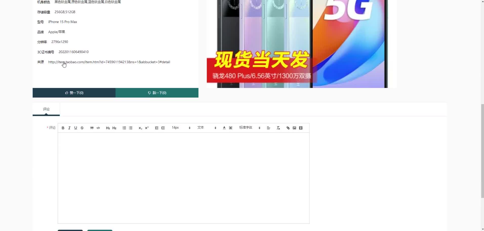Insert a blockquote in the comment
The width and height of the screenshot is (484, 231).
(x=92, y=128)
